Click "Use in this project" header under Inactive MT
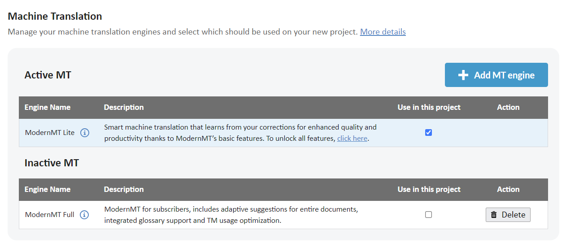 point(429,189)
